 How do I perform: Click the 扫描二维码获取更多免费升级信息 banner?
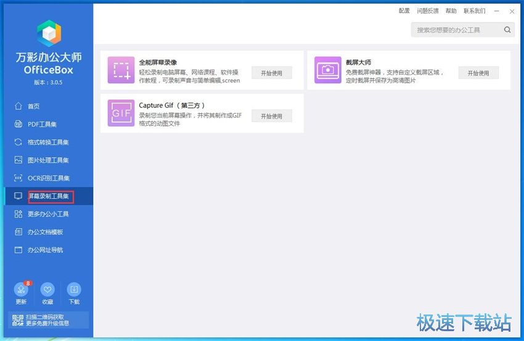pos(49,320)
